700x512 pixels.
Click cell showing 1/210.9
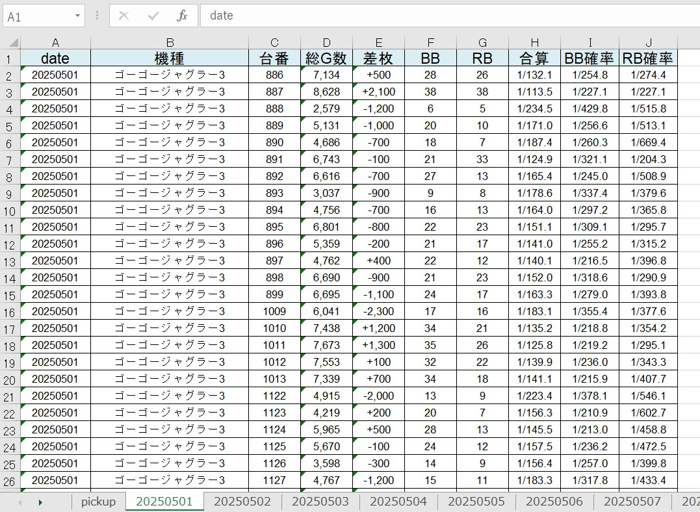coord(590,413)
